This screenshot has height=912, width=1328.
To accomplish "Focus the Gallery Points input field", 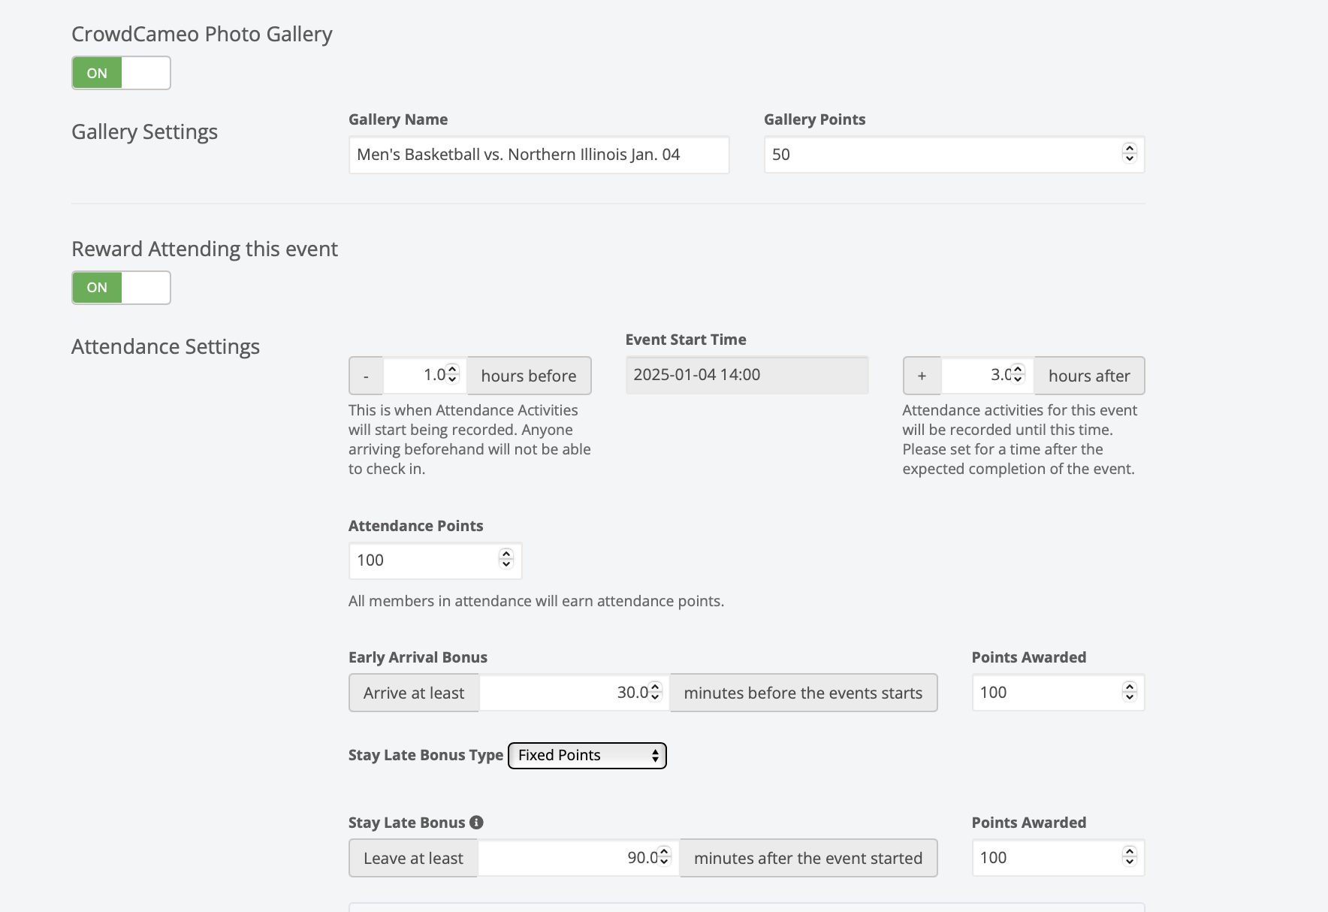I will click(x=939, y=155).
